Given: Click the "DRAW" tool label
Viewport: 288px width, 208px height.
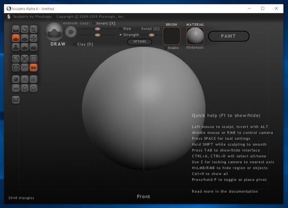Looking at the screenshot, I should pyautogui.click(x=58, y=44).
